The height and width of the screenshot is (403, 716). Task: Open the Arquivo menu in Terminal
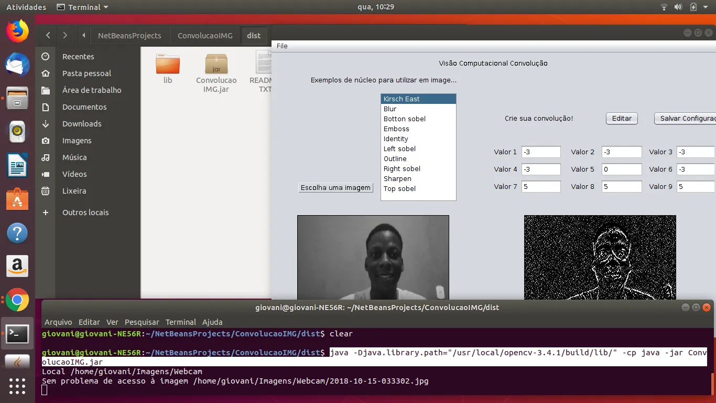pos(58,322)
